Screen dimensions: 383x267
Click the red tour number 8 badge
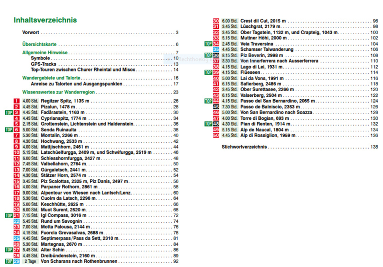click(x=16, y=141)
